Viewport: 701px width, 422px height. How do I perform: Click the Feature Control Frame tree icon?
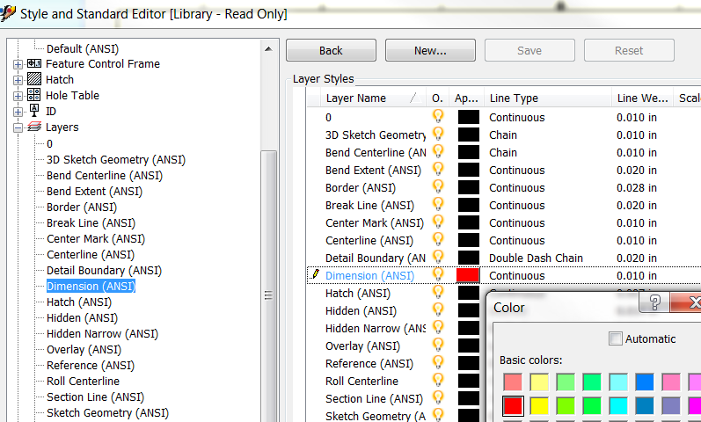34,63
